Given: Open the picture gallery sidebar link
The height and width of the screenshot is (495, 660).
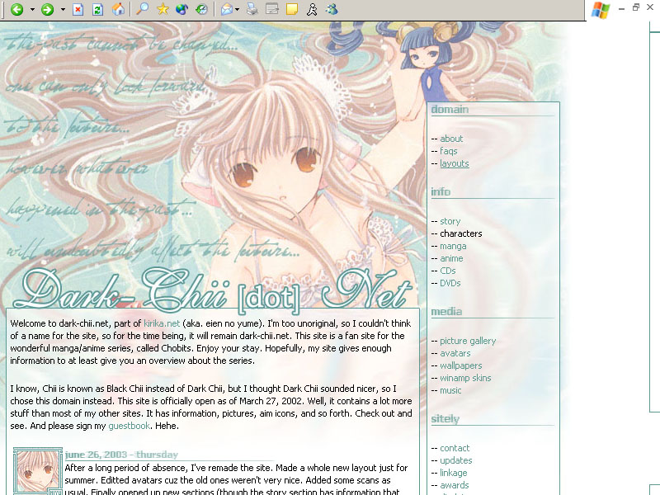Looking at the screenshot, I should pos(468,341).
